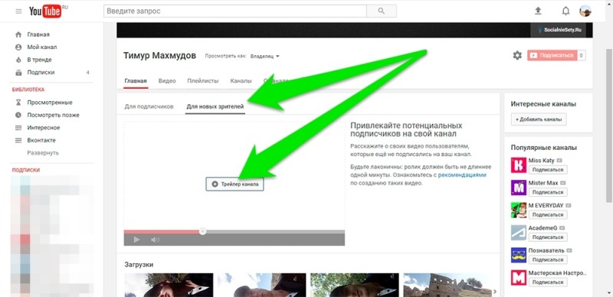The image size is (613, 297).
Task: Open the account avatar menu
Action: click(585, 11)
